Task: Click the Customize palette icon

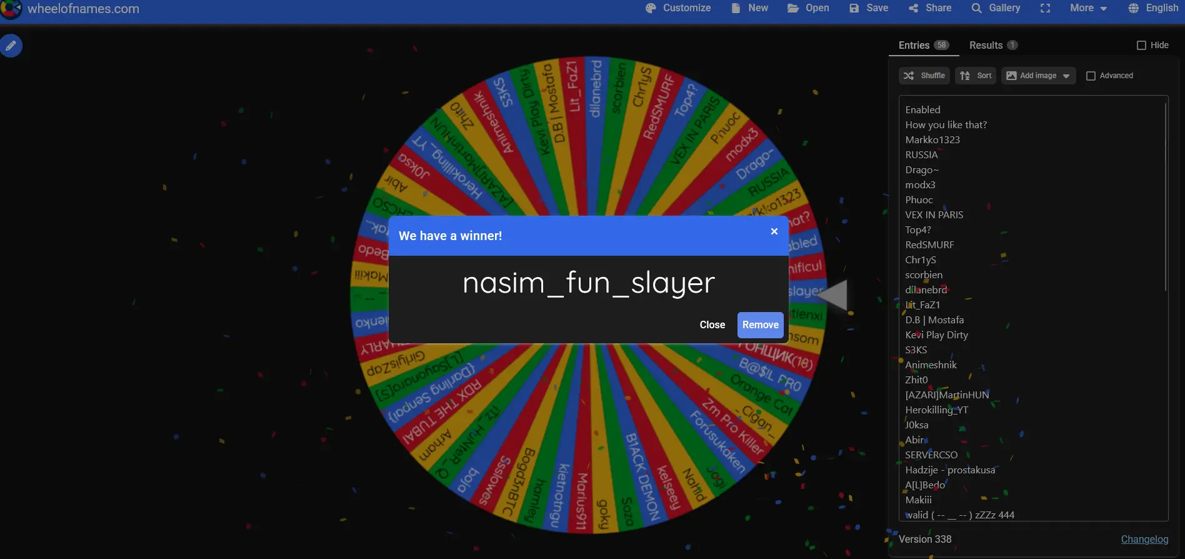Action: 651,8
